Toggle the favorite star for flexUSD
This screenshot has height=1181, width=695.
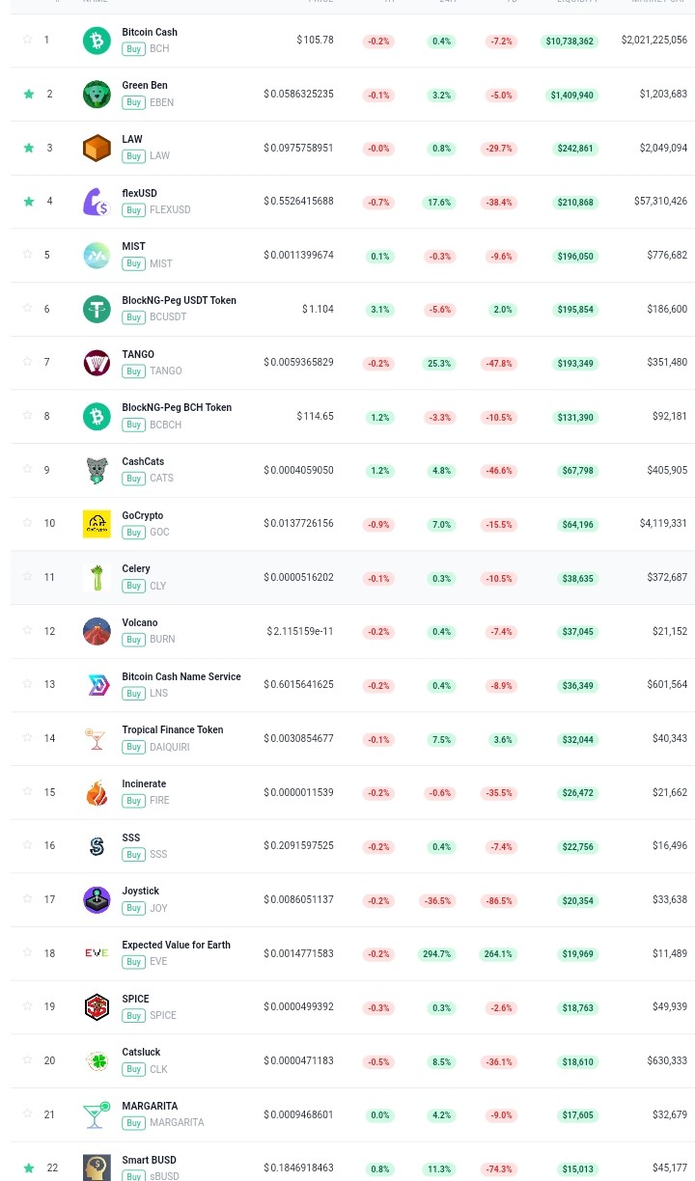tap(28, 201)
